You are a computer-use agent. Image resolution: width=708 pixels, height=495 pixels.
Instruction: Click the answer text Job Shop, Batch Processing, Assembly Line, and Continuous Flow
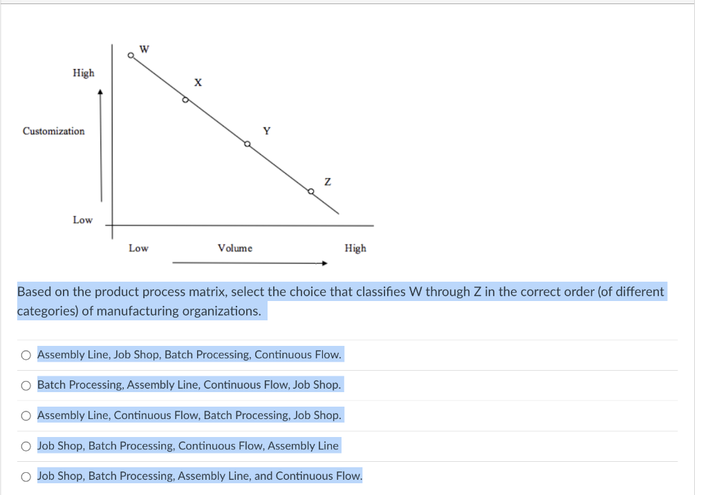(x=199, y=476)
